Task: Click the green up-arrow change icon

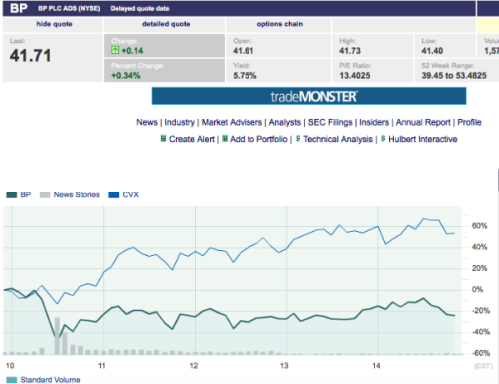Action: [115, 50]
